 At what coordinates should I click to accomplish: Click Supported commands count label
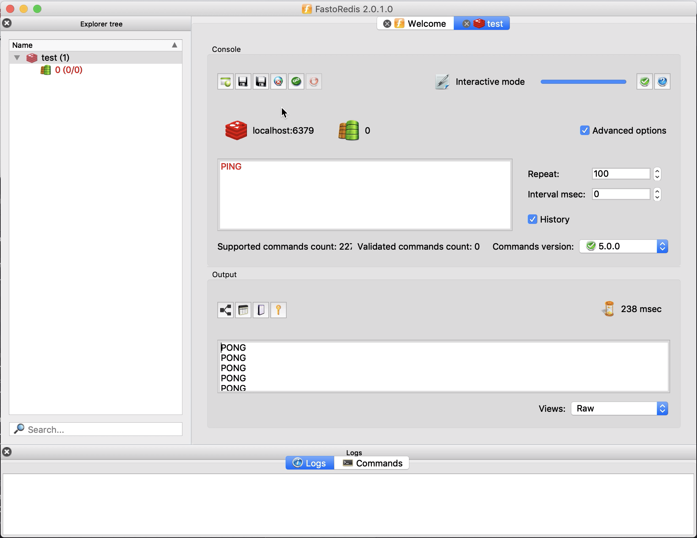click(285, 247)
